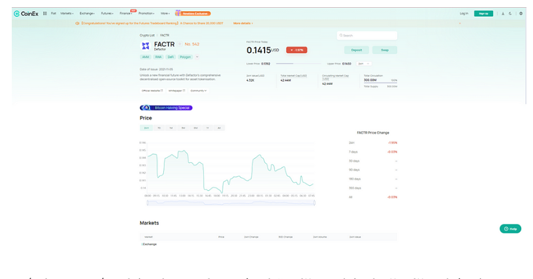Image resolution: width=533 pixels, height=279 pixels.
Task: Close the announcement banner
Action: (460, 23)
